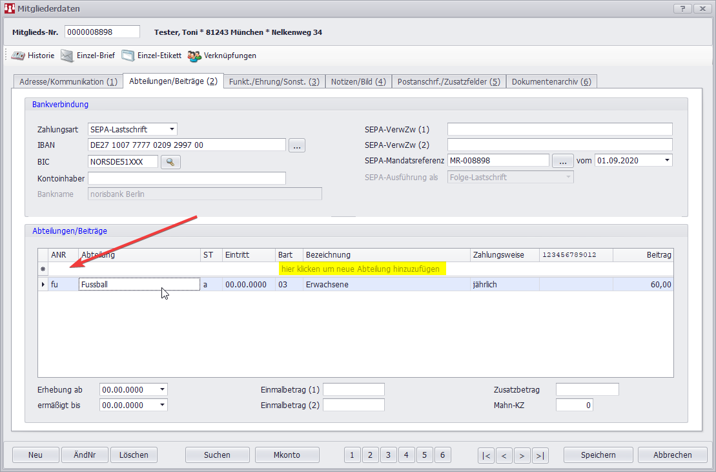Switch to Adresse/Kommunikation tab
Viewport: 716px width, 472px height.
pyautogui.click(x=68, y=81)
